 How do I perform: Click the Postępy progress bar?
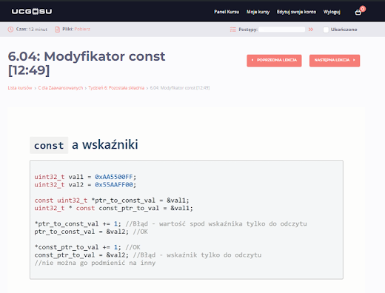click(282, 30)
